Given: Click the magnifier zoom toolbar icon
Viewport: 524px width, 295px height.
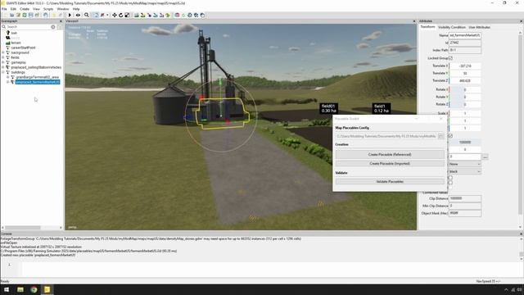Looking at the screenshot, I should pos(87,15).
